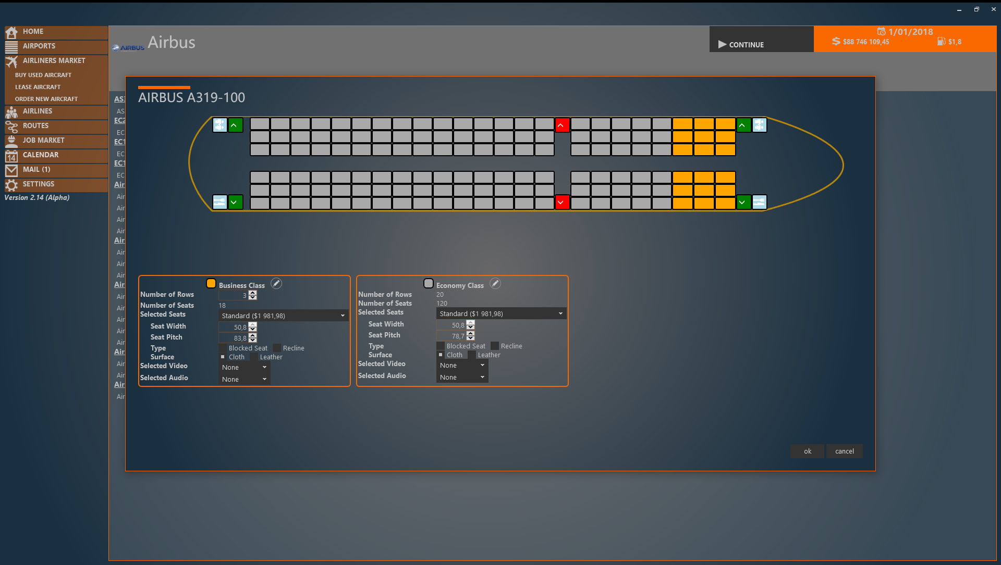This screenshot has height=565, width=1001.
Task: Click the Economy Class gray color swatch
Action: [429, 283]
